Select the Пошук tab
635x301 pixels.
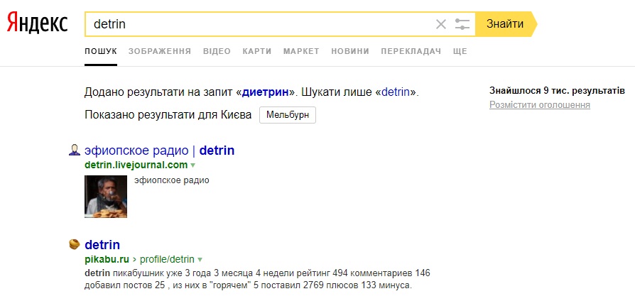point(101,51)
